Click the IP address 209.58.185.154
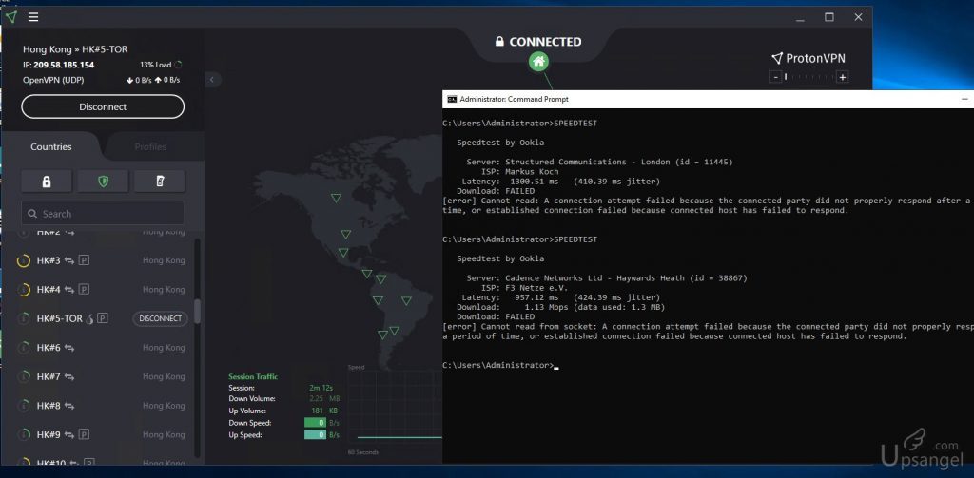This screenshot has height=478, width=974. pos(64,65)
